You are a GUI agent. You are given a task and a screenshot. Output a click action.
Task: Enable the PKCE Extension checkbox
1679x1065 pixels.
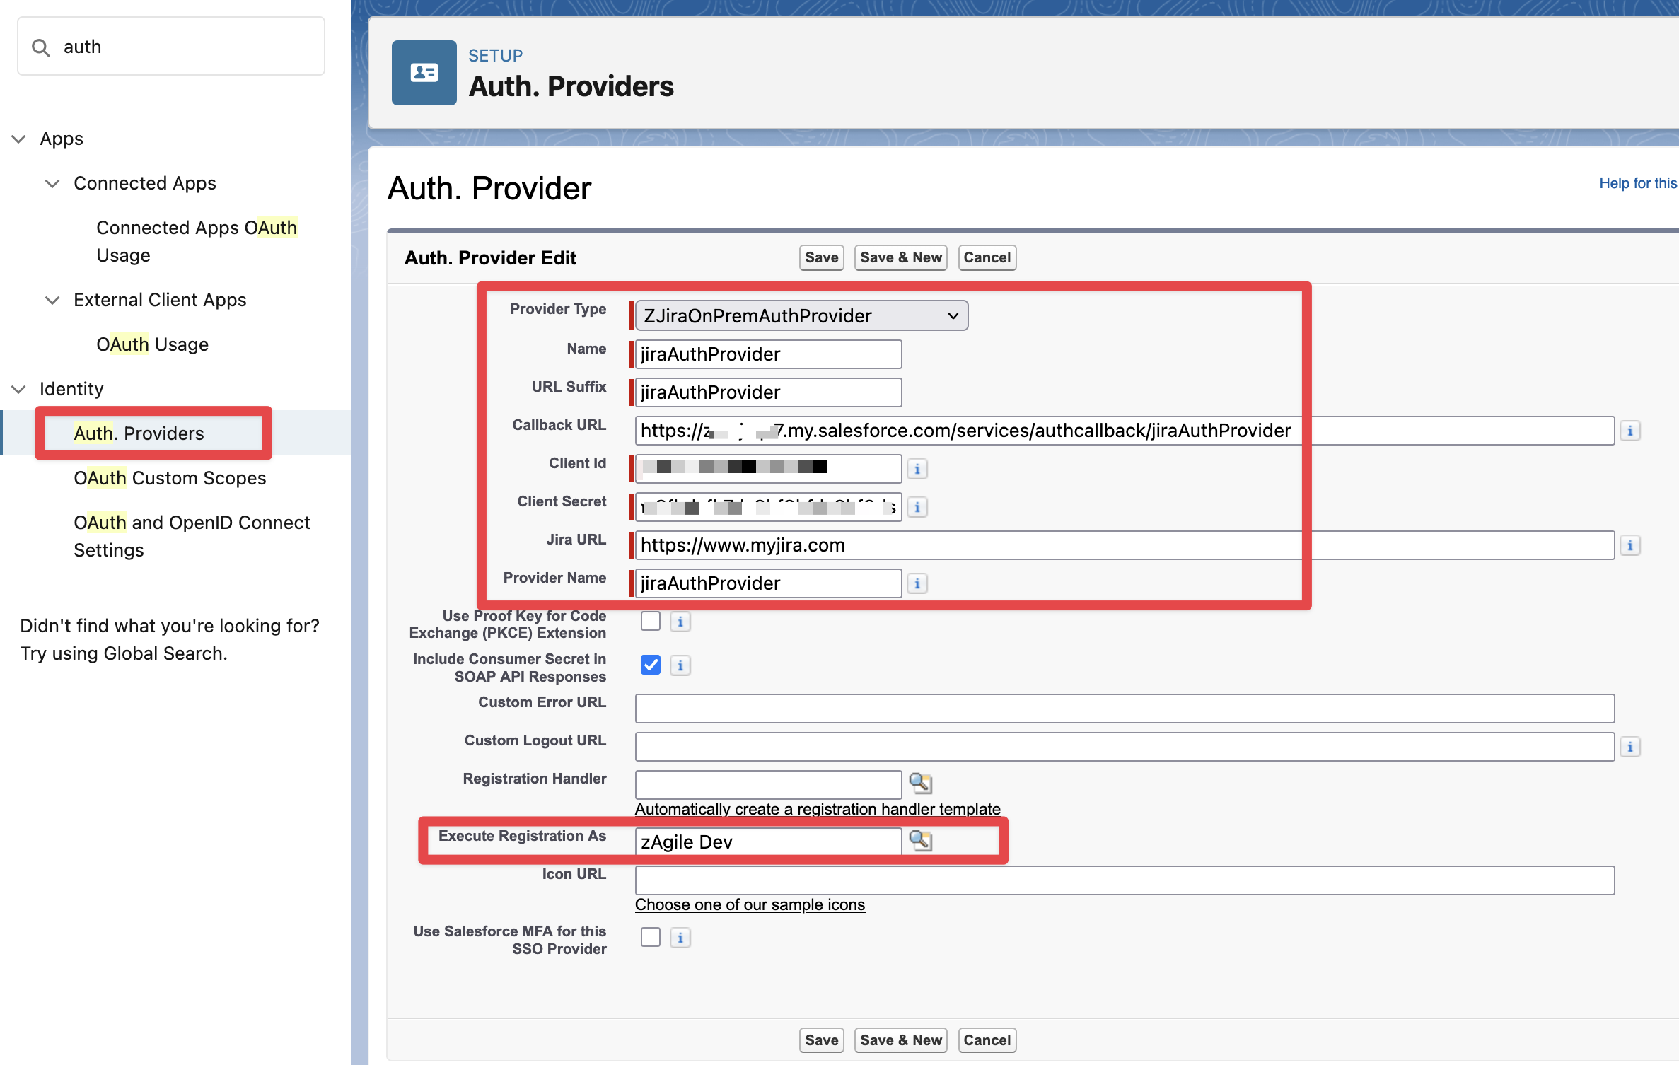point(650,621)
